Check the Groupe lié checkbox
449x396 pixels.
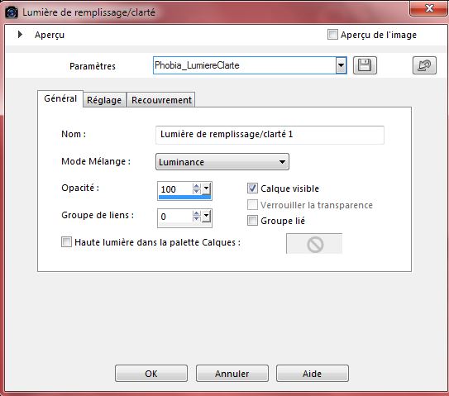[x=252, y=221]
